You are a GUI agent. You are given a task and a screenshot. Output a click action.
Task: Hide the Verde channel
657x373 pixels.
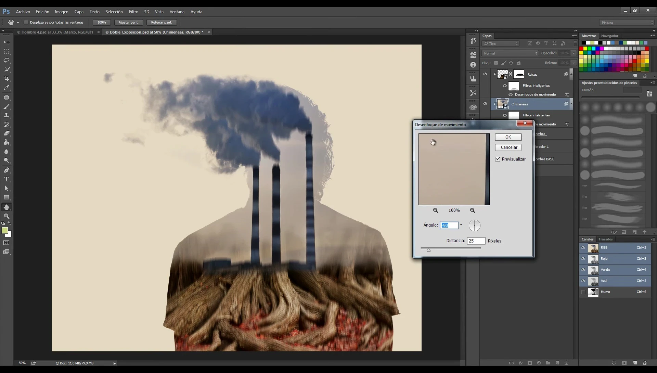point(583,270)
